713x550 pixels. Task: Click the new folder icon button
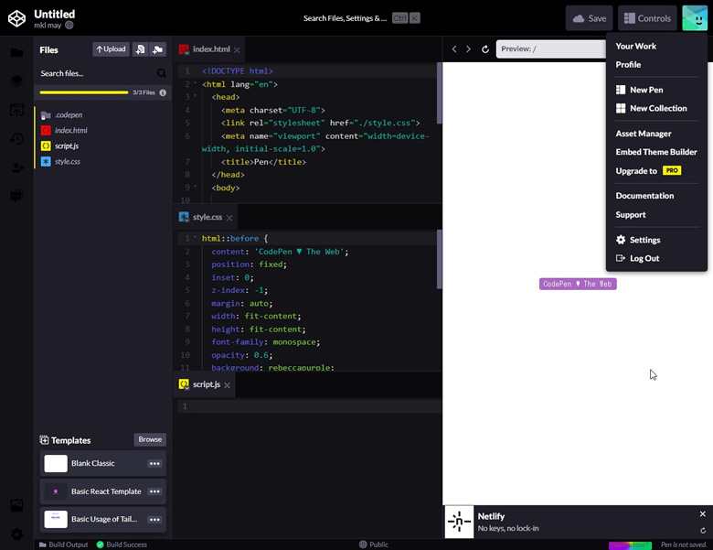158,49
